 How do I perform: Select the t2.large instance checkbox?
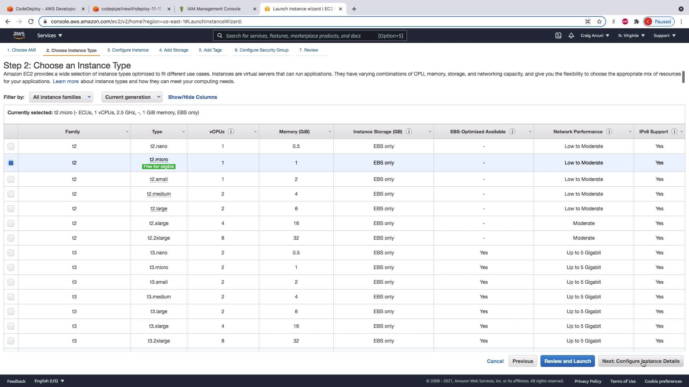click(11, 209)
